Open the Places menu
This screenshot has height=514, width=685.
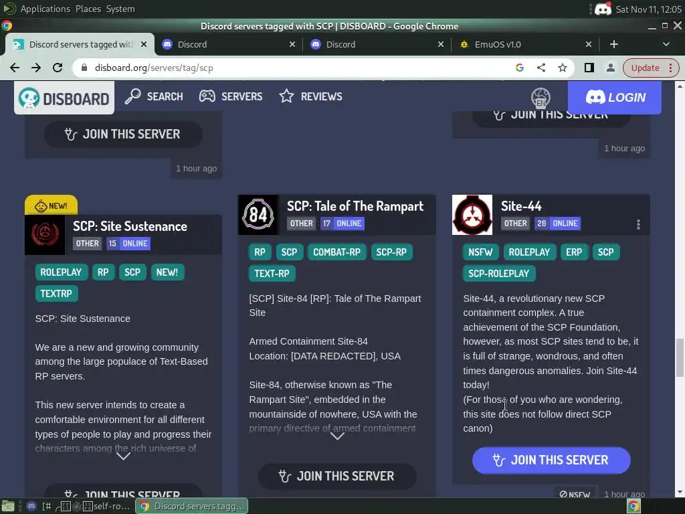(88, 9)
